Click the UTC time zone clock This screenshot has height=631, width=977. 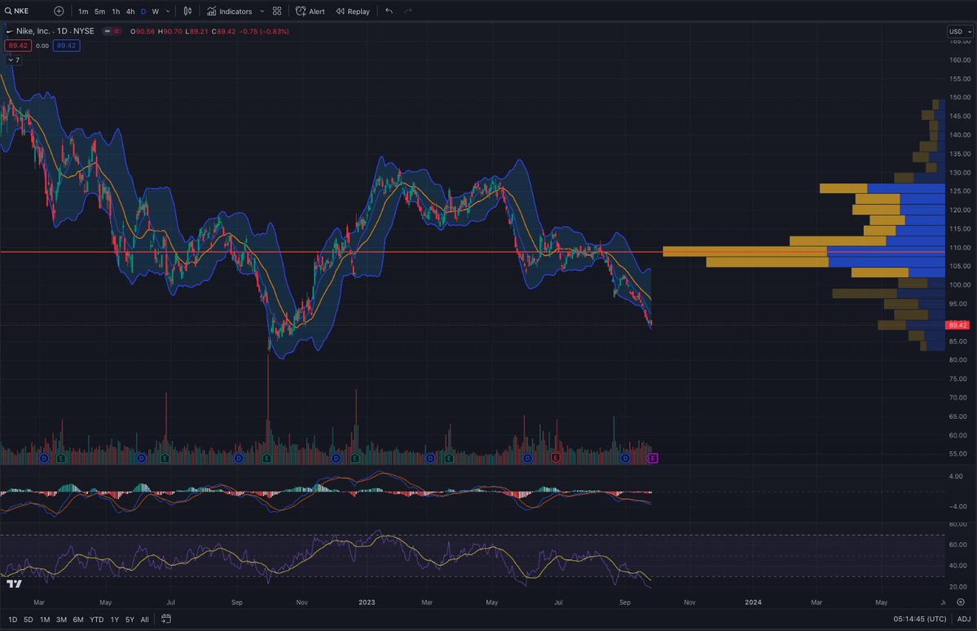(x=919, y=620)
